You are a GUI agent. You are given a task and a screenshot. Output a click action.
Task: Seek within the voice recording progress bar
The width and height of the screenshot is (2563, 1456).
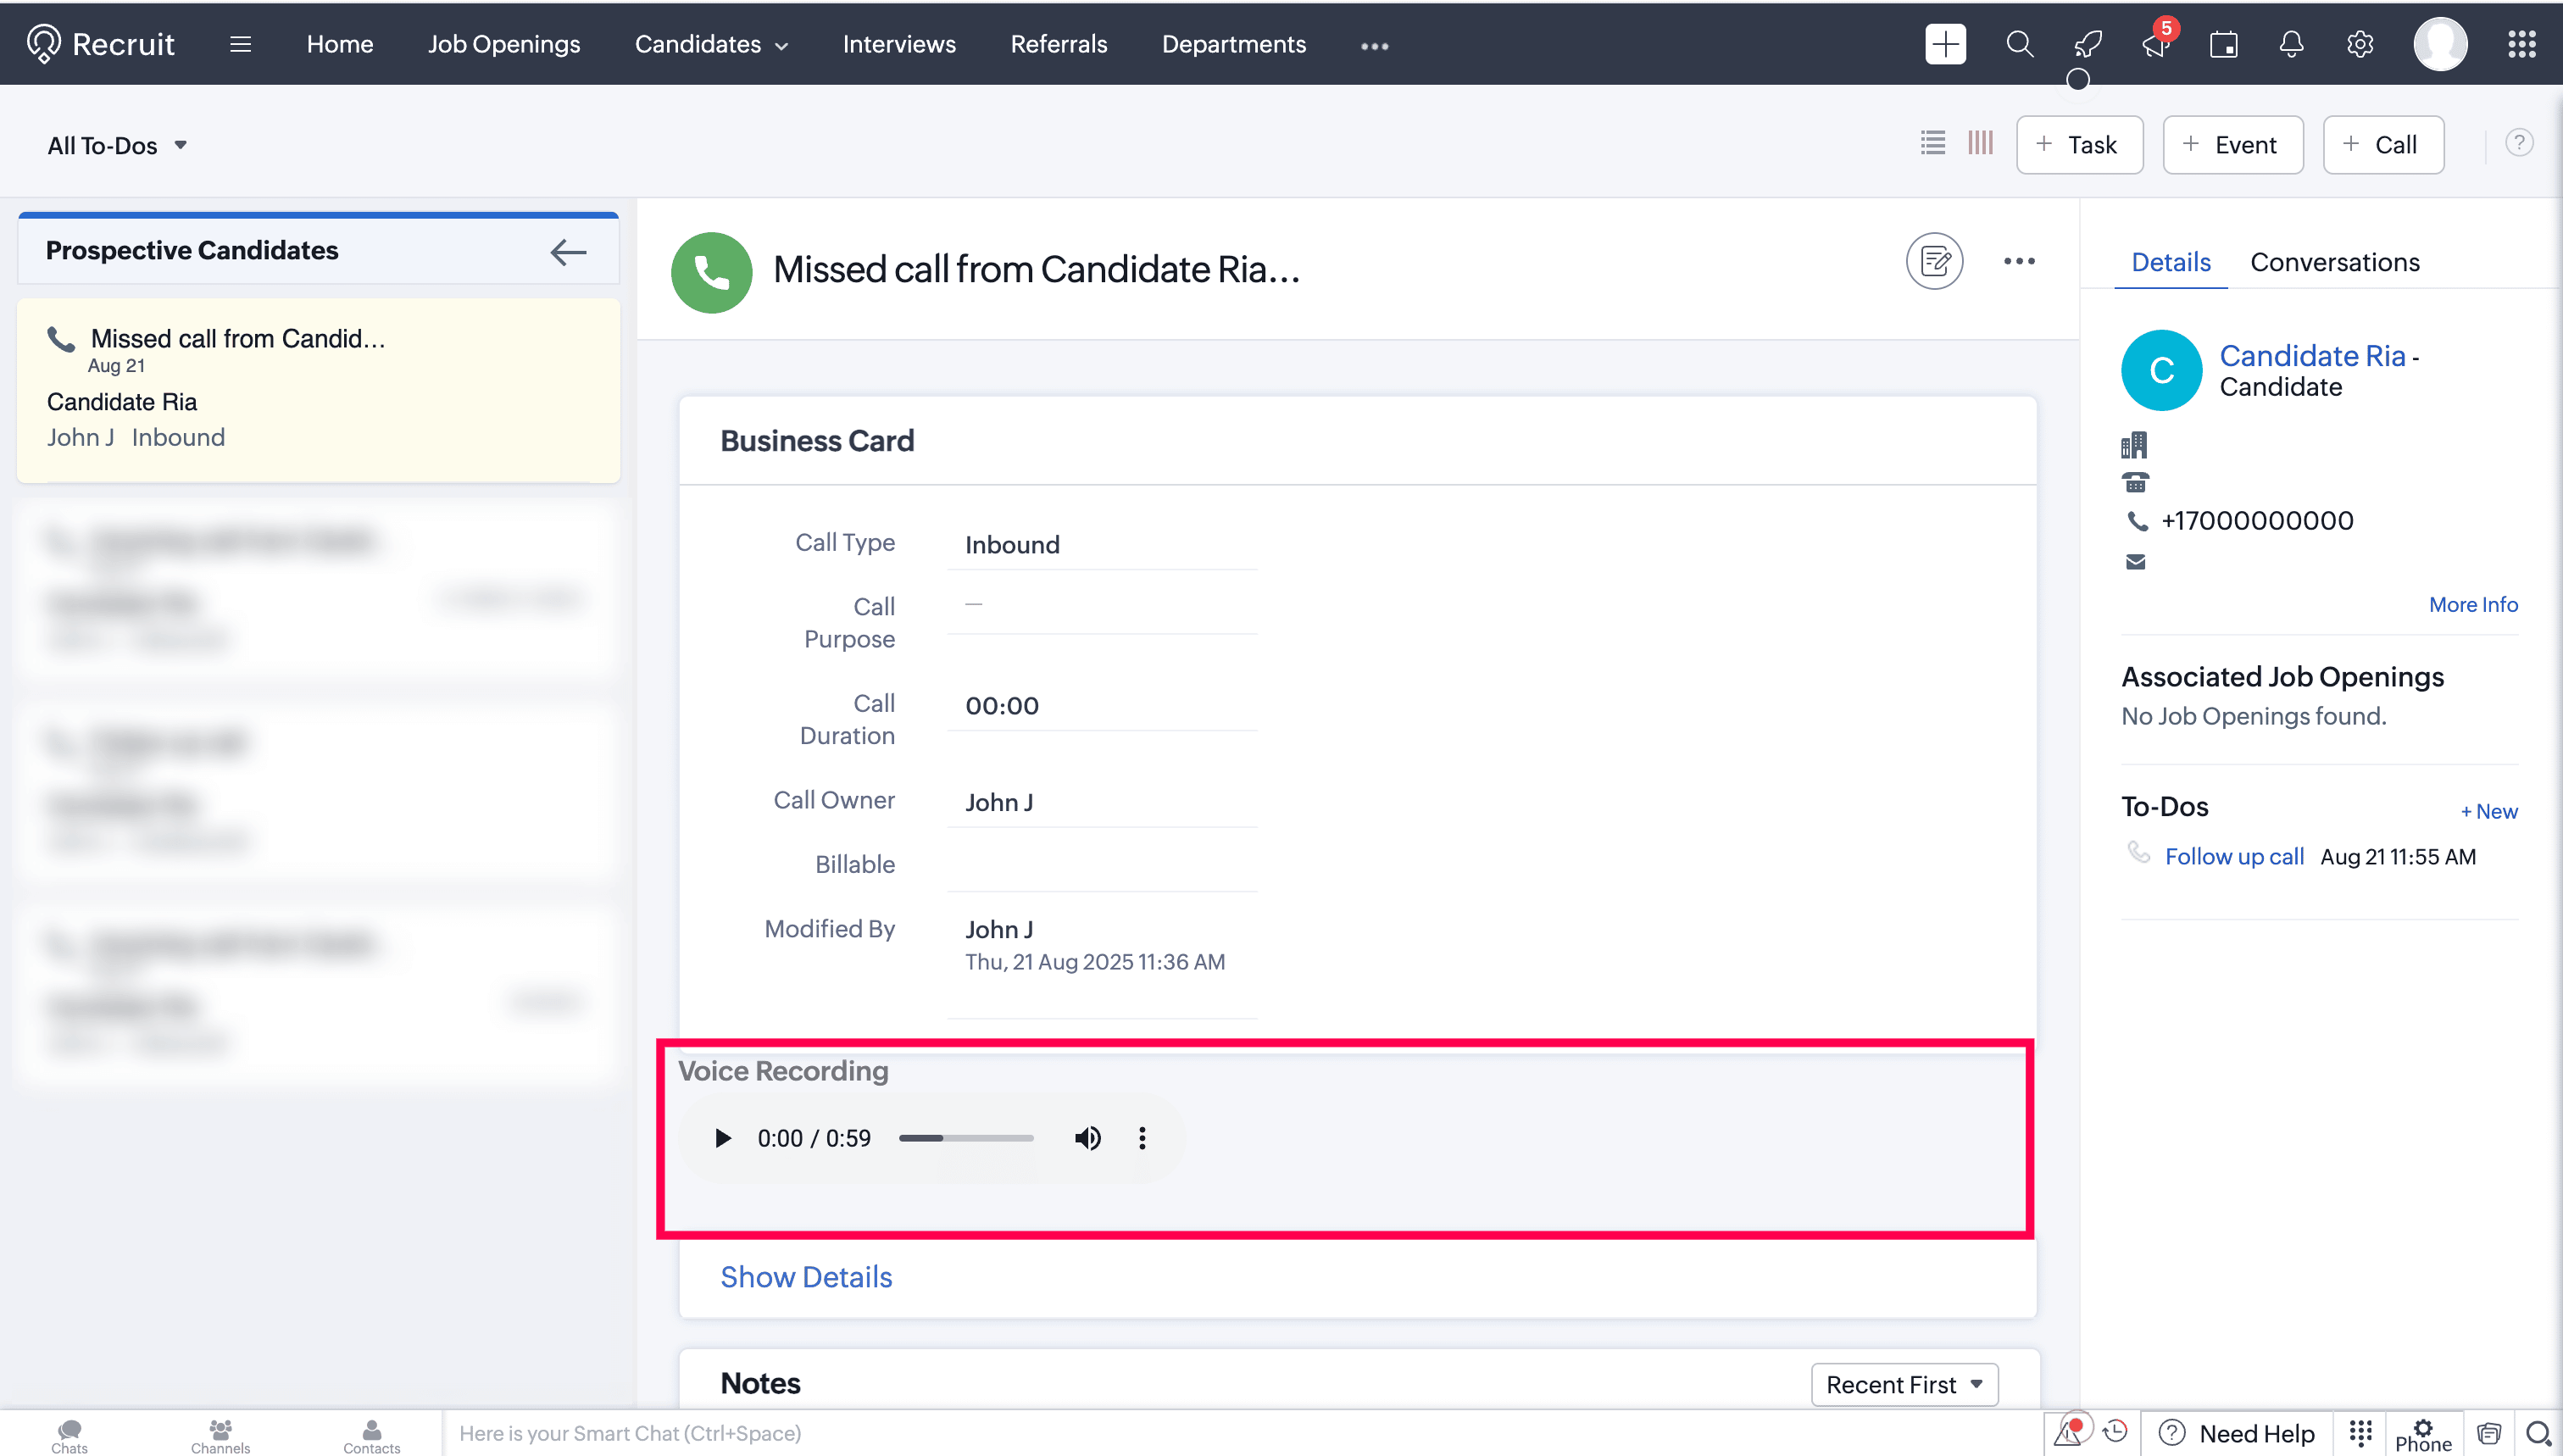(966, 1138)
